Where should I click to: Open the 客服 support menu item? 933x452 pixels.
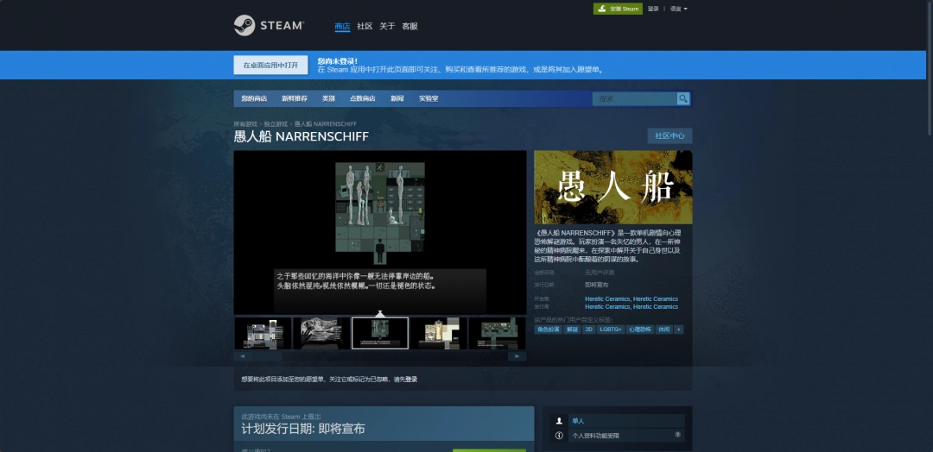point(409,27)
